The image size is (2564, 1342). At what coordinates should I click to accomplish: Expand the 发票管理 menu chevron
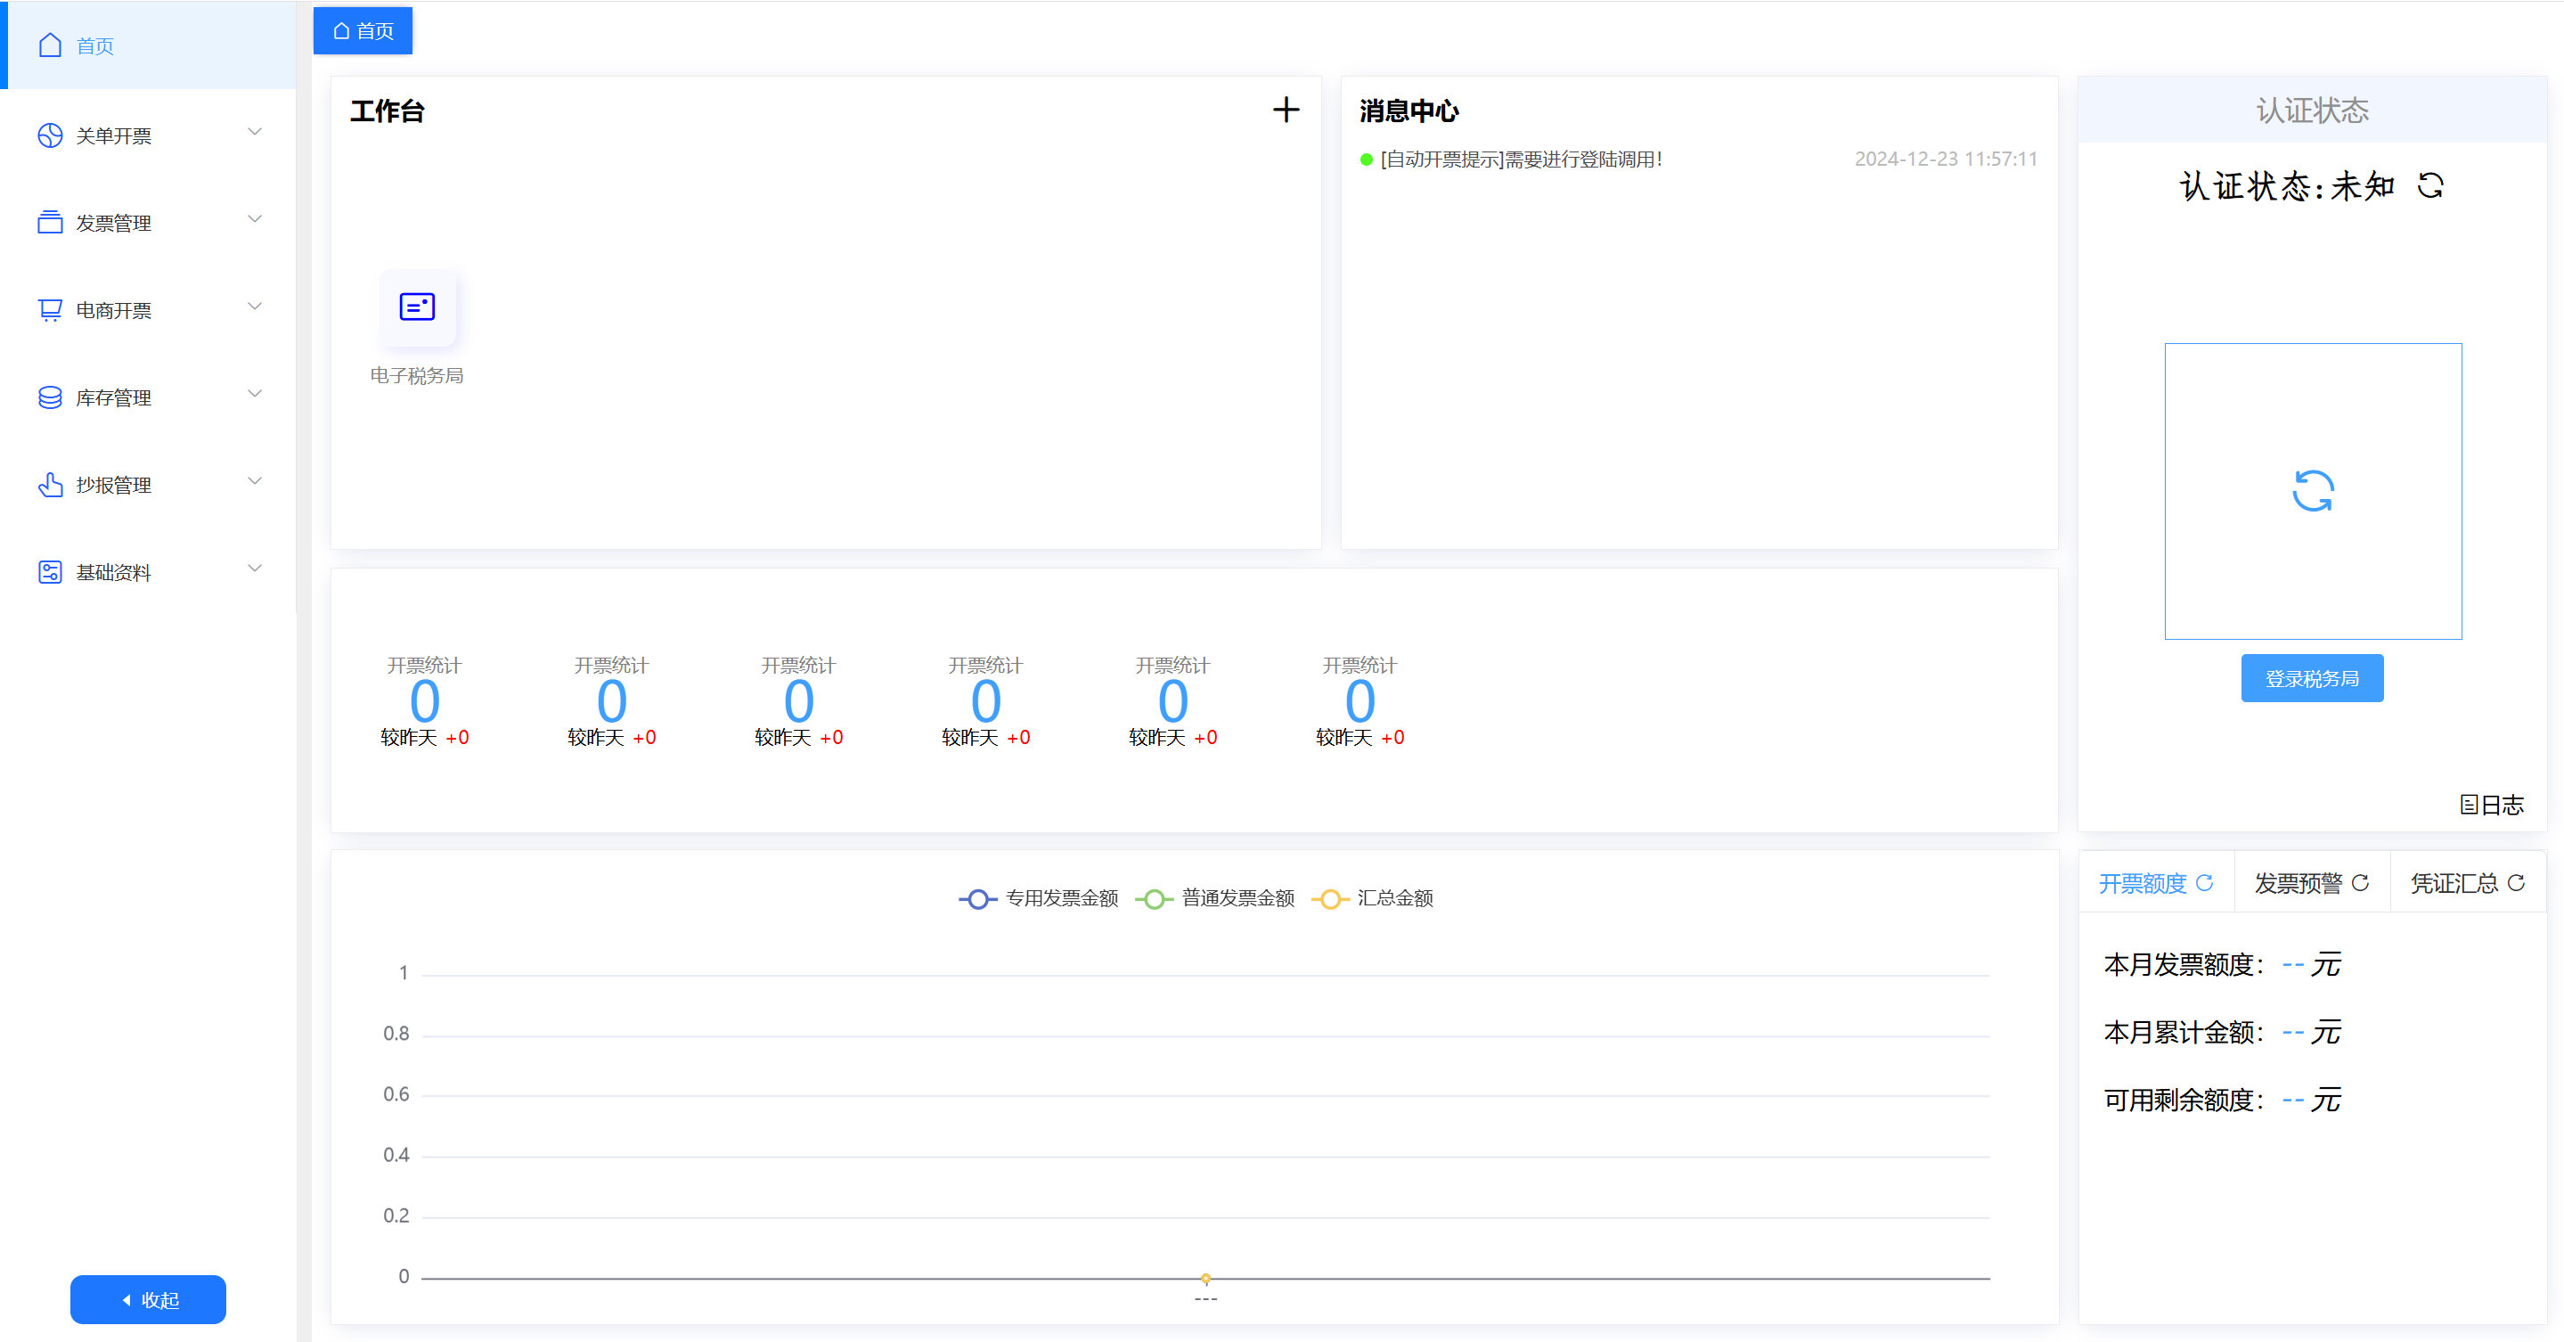coord(255,220)
